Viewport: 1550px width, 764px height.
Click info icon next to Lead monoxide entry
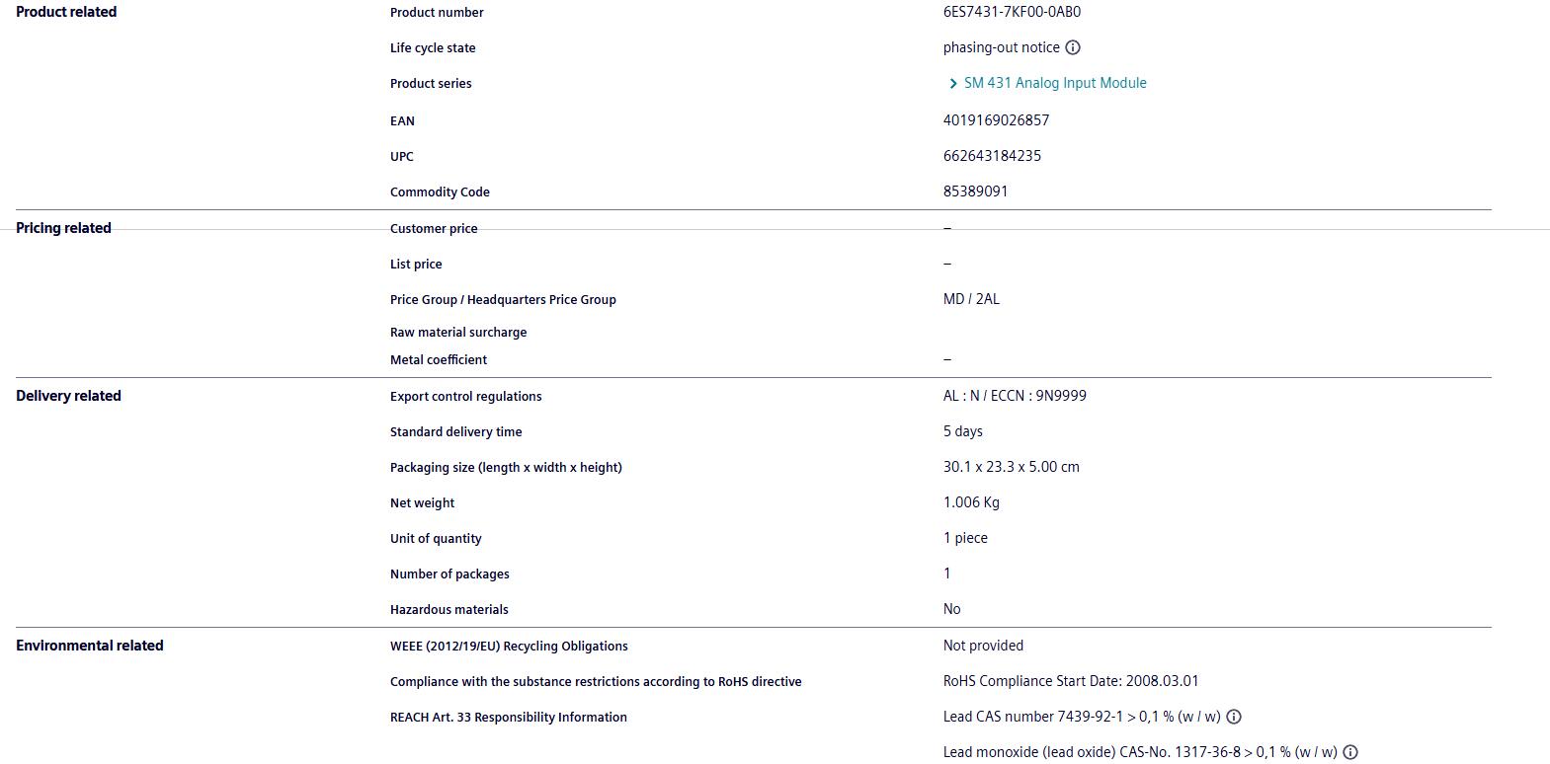[1350, 752]
